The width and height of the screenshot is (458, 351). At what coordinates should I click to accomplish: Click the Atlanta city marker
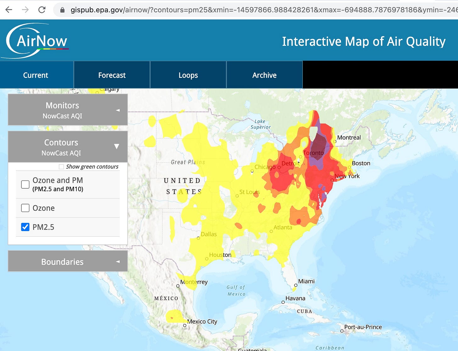271,231
